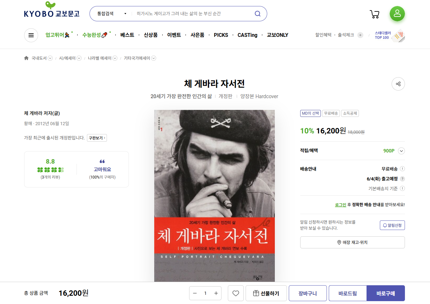Click the book cover image

(x=215, y=196)
